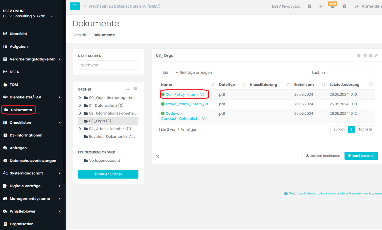The image size is (382, 230).
Task: Go to Cockpit via the breadcrumb
Action: (x=79, y=35)
